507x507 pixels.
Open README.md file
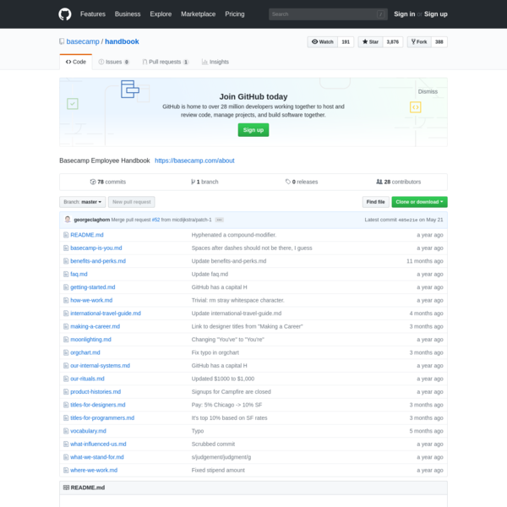point(87,235)
